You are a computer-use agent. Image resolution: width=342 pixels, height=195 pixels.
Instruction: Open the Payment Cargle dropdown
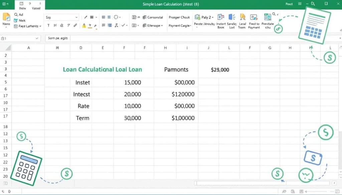pyautogui.click(x=180, y=26)
